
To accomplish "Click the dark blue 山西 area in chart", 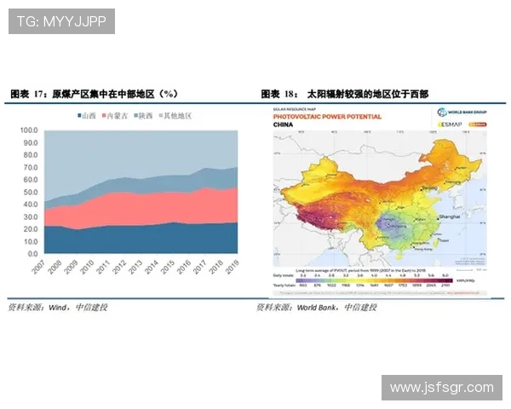I will (141, 239).
